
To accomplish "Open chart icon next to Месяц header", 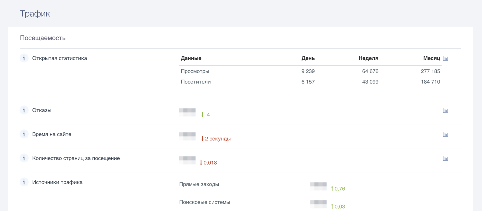I will point(445,58).
